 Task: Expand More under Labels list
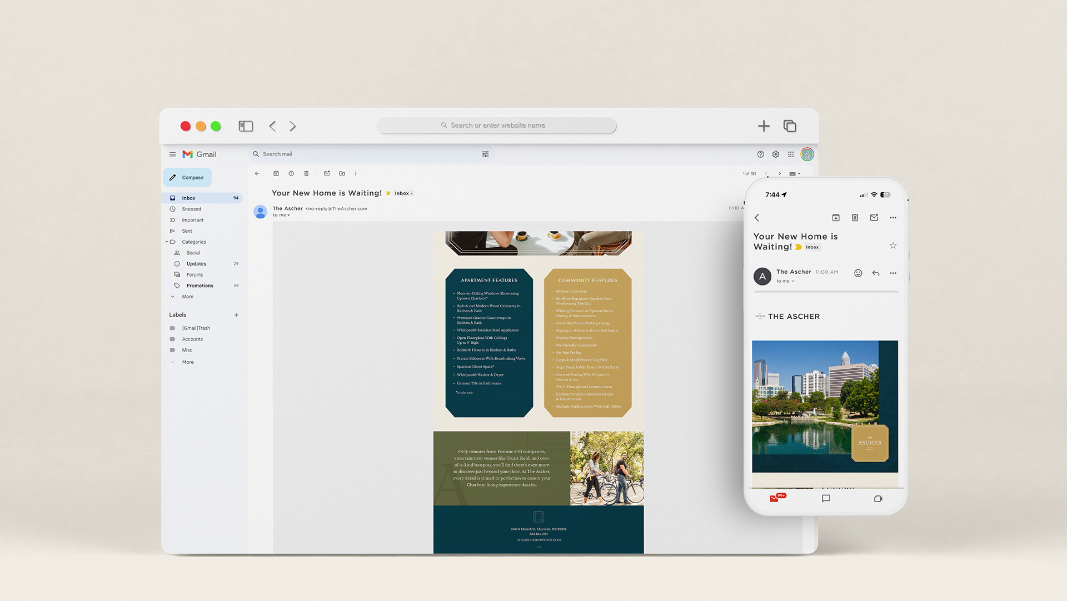[188, 362]
